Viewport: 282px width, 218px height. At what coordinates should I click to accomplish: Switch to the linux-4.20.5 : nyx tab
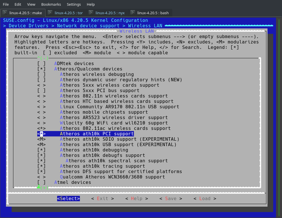coord(107,13)
